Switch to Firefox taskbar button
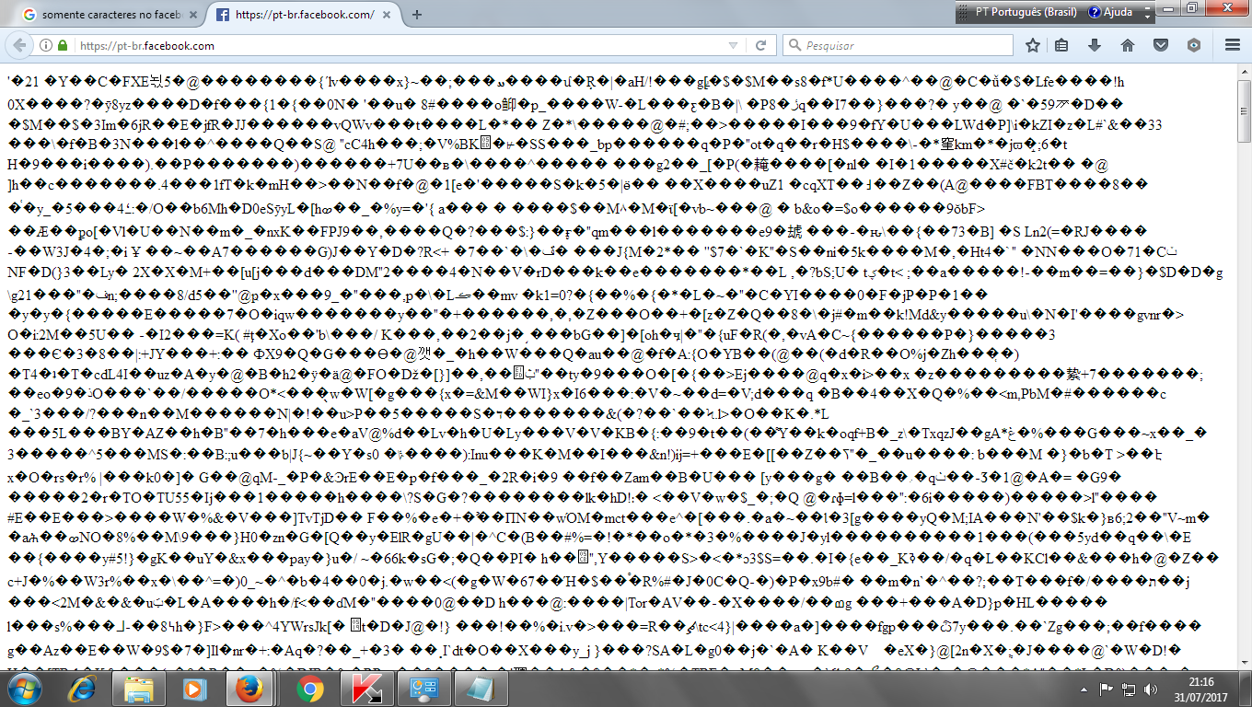The image size is (1252, 707). [x=249, y=689]
